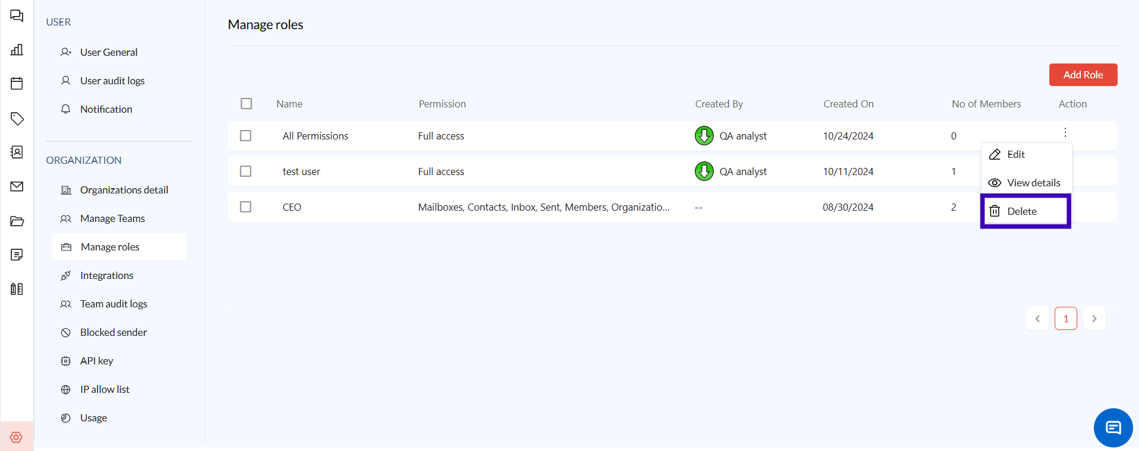The width and height of the screenshot is (1139, 451).
Task: Choose Delete from the action menu
Action: point(1021,211)
